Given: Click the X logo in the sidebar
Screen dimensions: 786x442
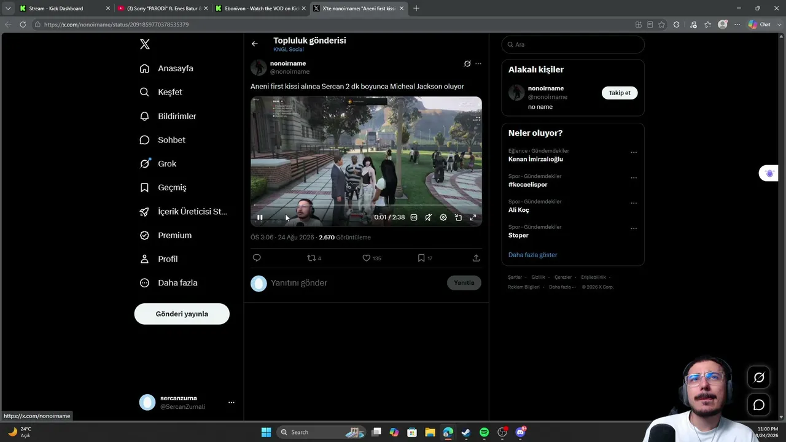Looking at the screenshot, I should coord(145,44).
